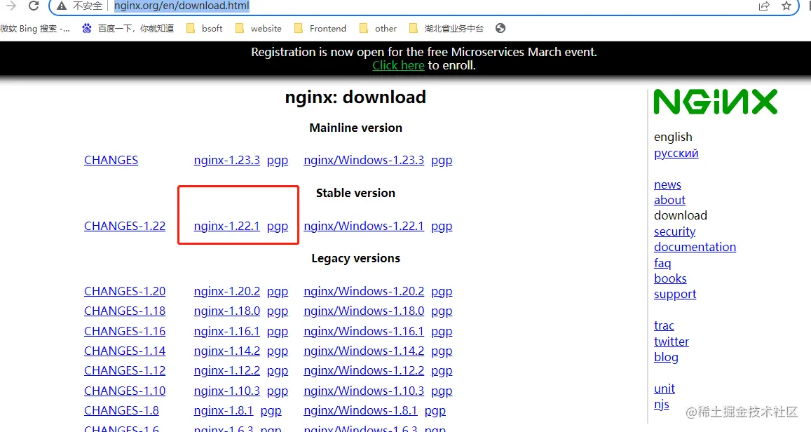Download nginx/Windows-1.18.0
Image resolution: width=811 pixels, height=432 pixels.
pyautogui.click(x=364, y=311)
